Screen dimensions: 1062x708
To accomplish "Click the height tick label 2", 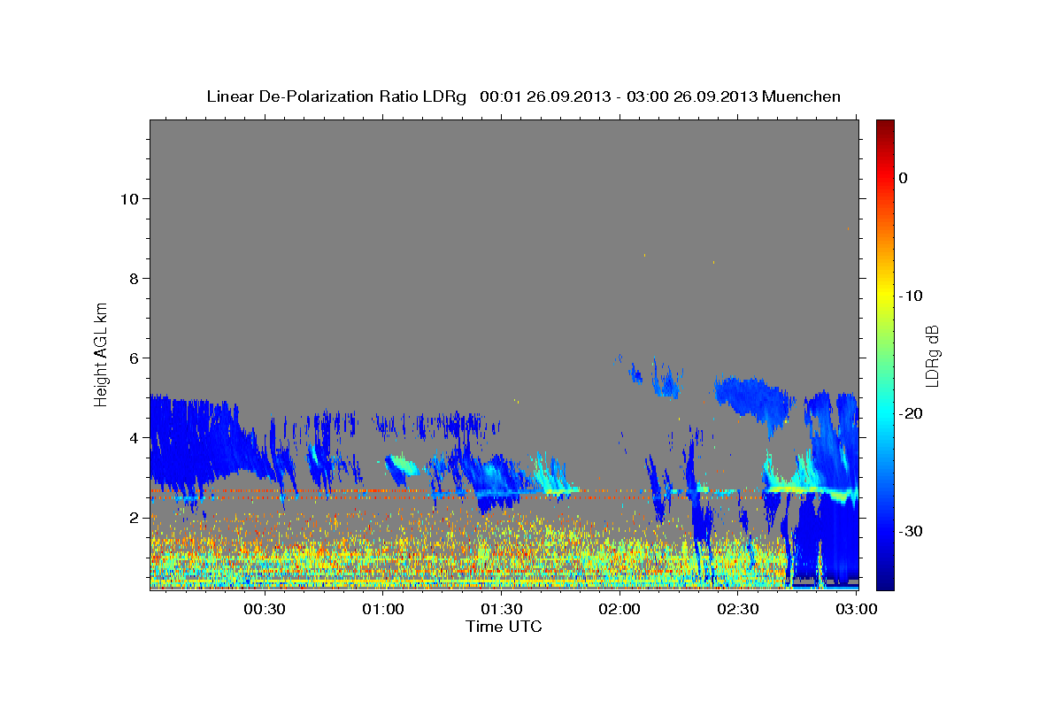I will click(133, 517).
